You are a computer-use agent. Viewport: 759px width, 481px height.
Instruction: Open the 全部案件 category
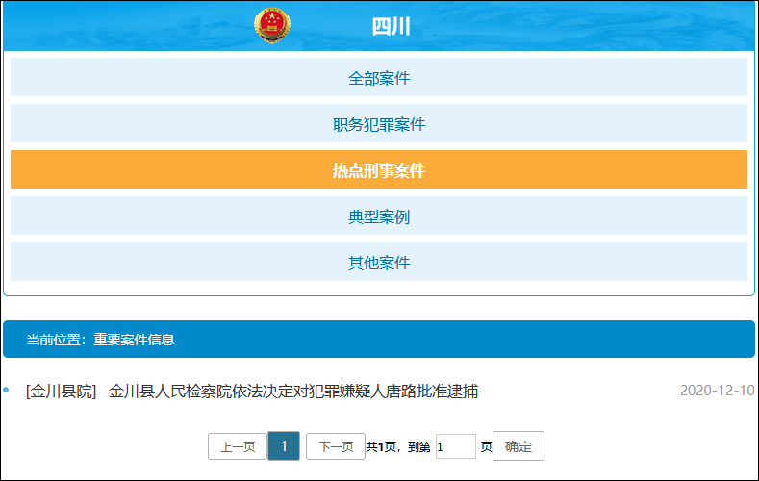click(x=379, y=77)
